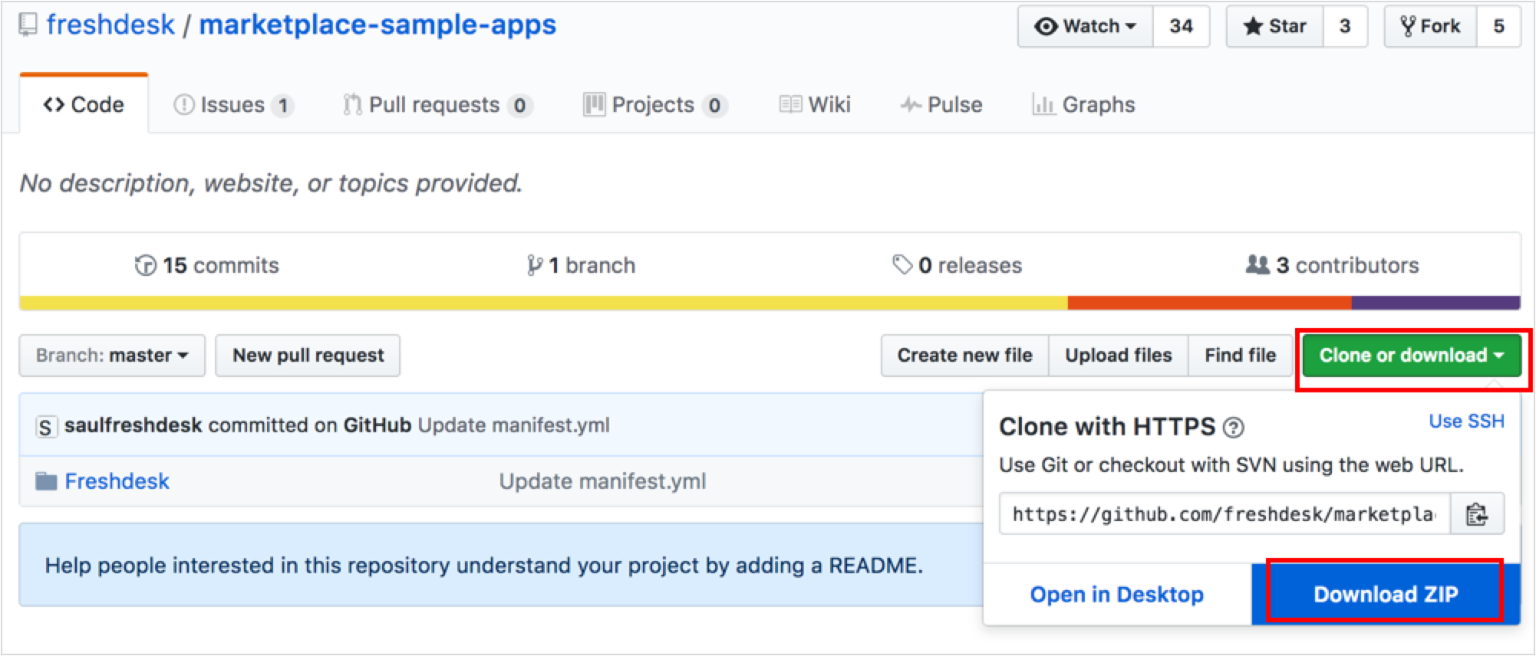1536x656 pixels.
Task: Click the help question mark beside Clone with HTTPS
Action: (1233, 428)
